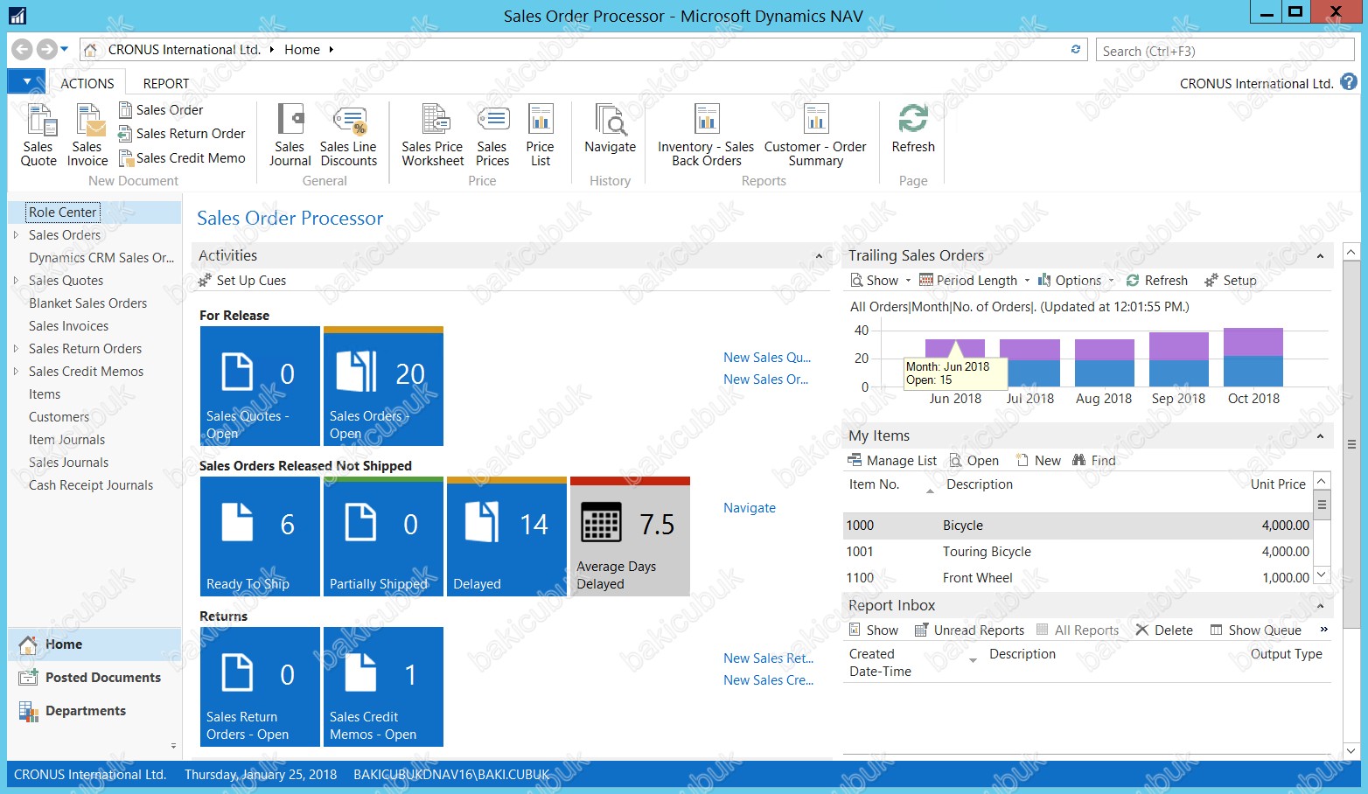This screenshot has width=1368, height=794.
Task: Click the back navigation arrow
Action: pos(23,50)
